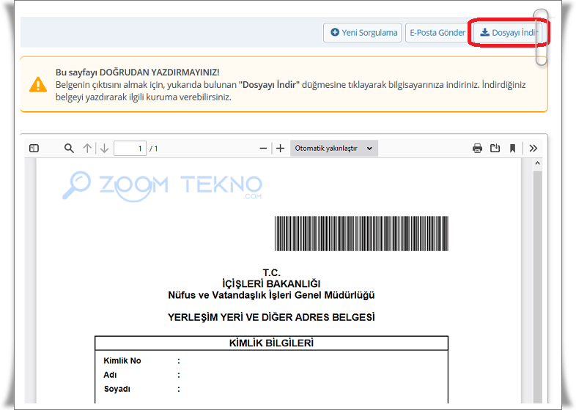Click the page number field
This screenshot has width=576, height=410.
130,149
